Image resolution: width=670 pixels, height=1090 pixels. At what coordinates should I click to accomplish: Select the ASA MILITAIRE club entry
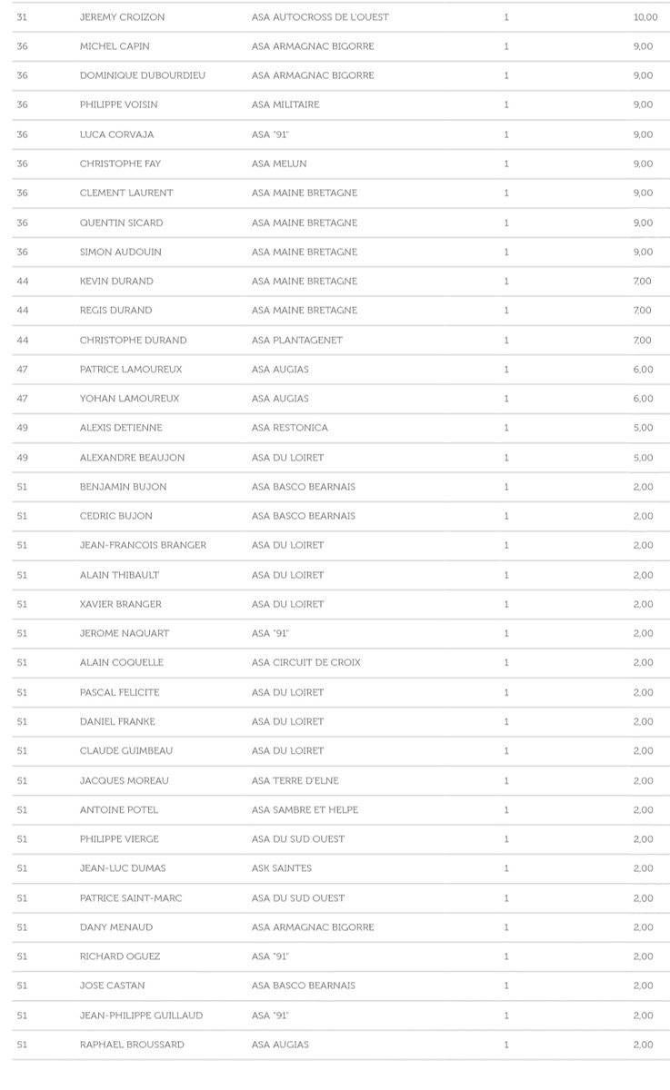(285, 105)
